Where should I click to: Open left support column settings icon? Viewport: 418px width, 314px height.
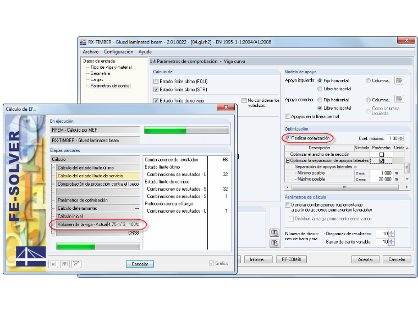pyautogui.click(x=399, y=80)
